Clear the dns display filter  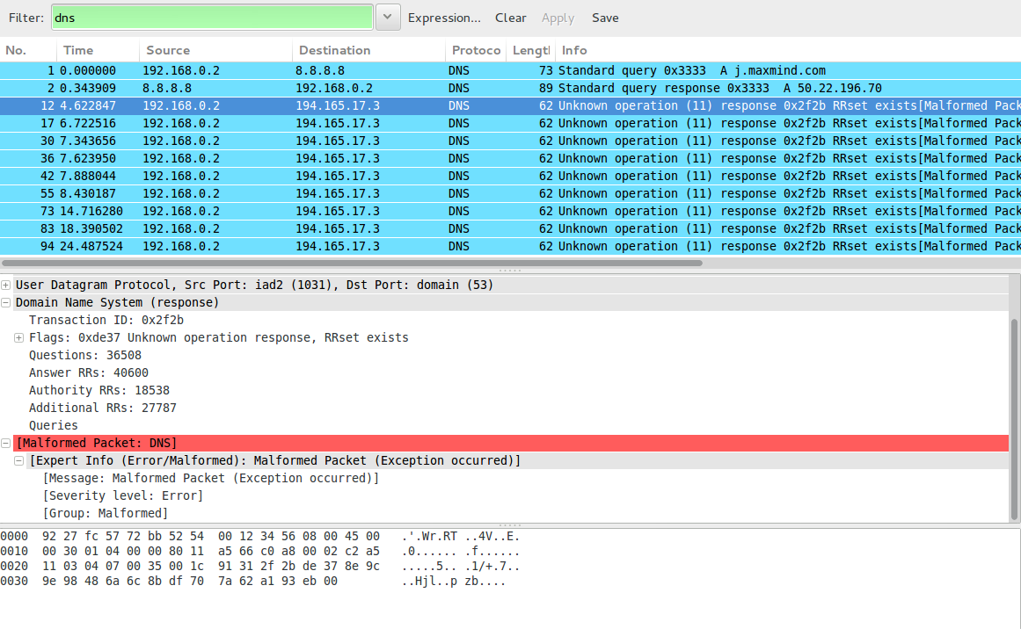pos(510,17)
